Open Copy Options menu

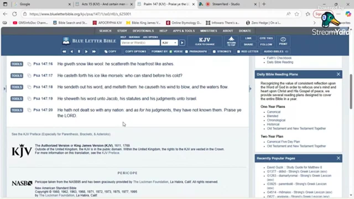click(136, 51)
